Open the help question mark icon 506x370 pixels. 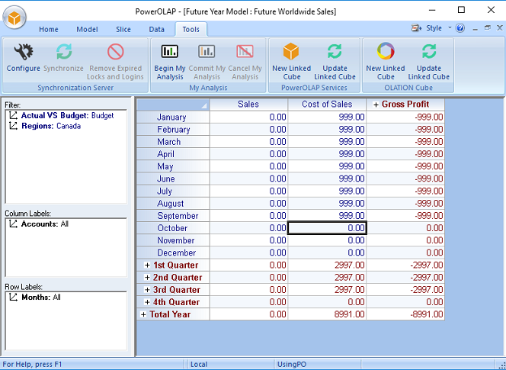click(460, 28)
